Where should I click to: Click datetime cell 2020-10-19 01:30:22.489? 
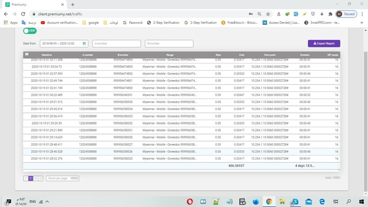tap(47, 95)
